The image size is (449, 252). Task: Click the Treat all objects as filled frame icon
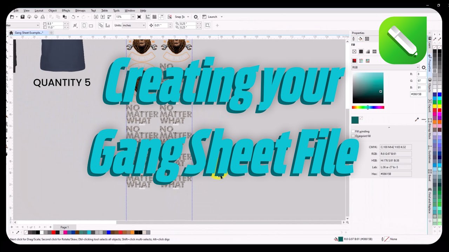207,26
